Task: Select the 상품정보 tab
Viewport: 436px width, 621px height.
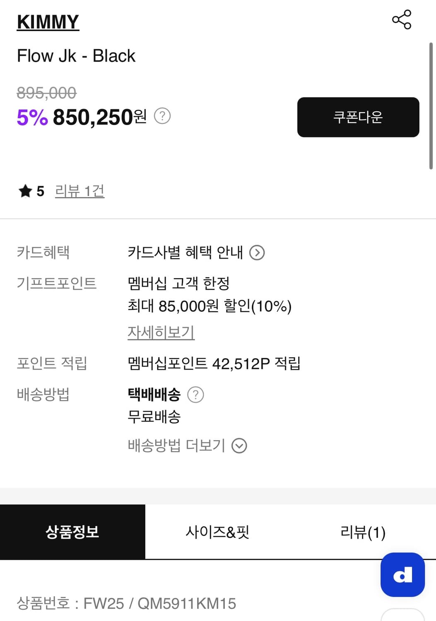Action: 72,532
